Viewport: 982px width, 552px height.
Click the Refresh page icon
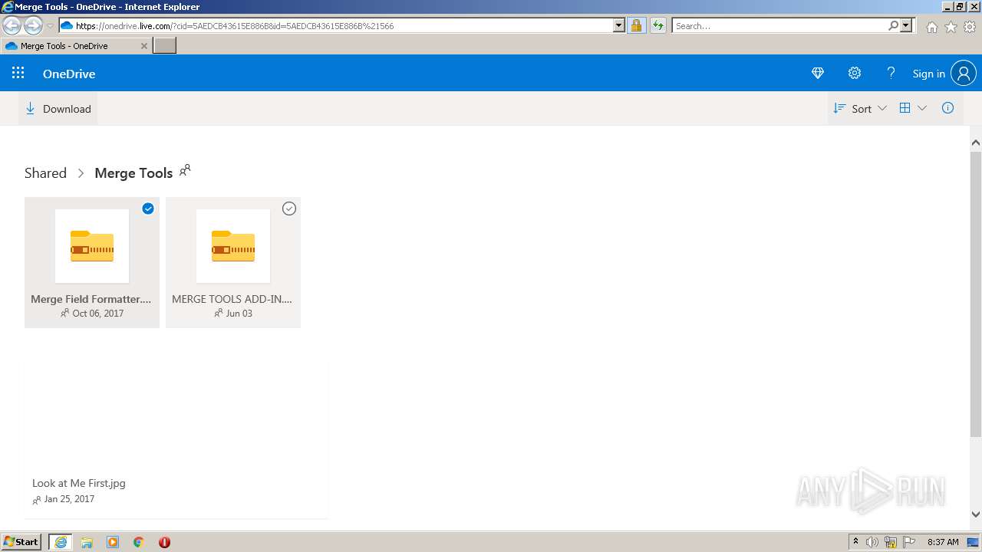point(657,25)
